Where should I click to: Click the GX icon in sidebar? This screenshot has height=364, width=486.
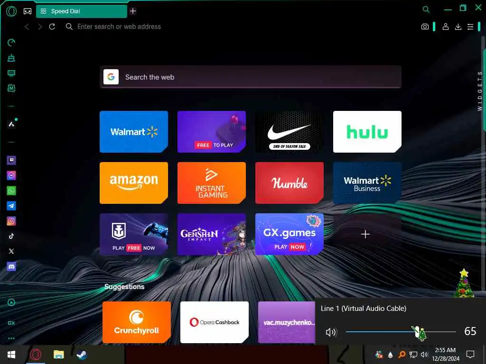11,323
